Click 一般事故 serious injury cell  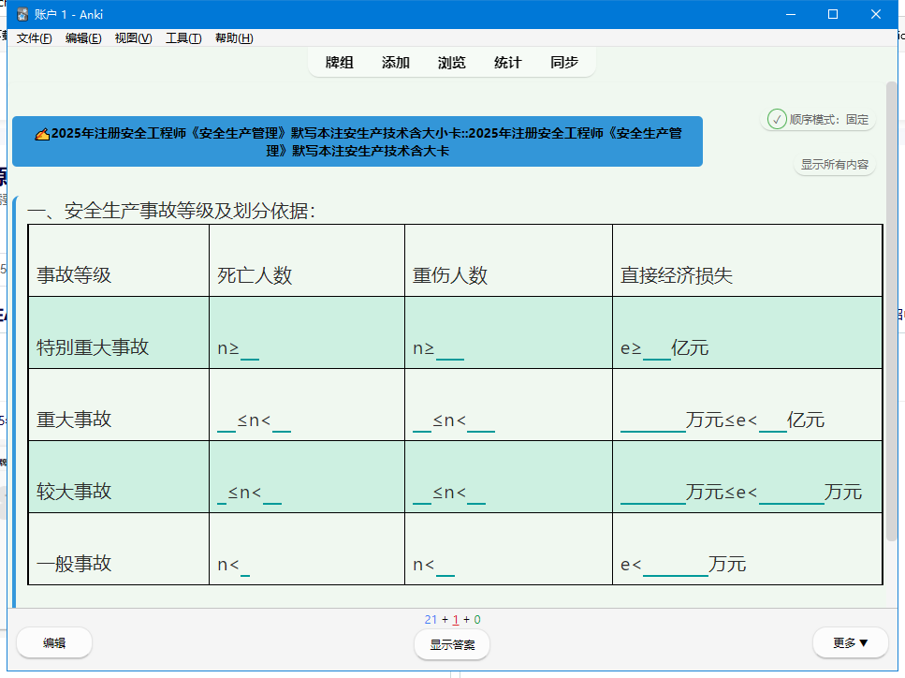click(x=508, y=549)
